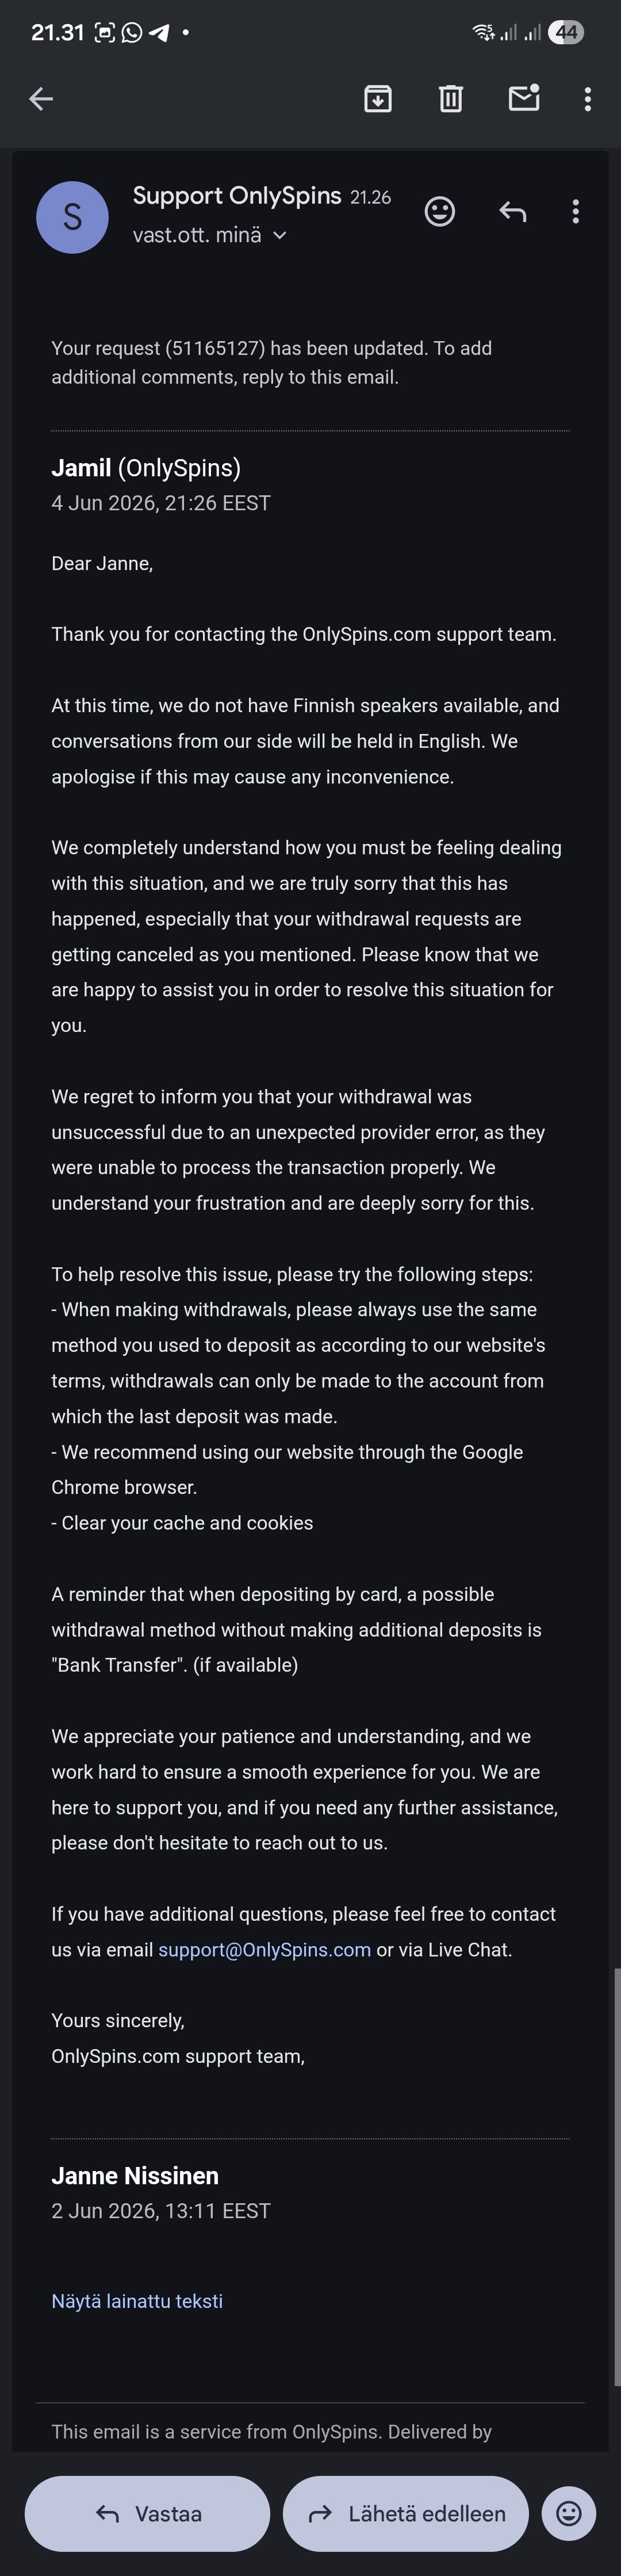Reply using header arrow icon
This screenshot has width=621, height=2576.
pos(512,211)
